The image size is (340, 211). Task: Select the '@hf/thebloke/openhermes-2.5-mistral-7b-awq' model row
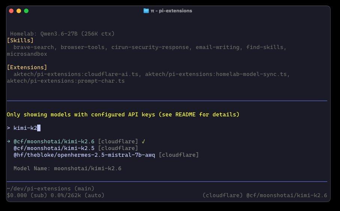click(x=106, y=155)
